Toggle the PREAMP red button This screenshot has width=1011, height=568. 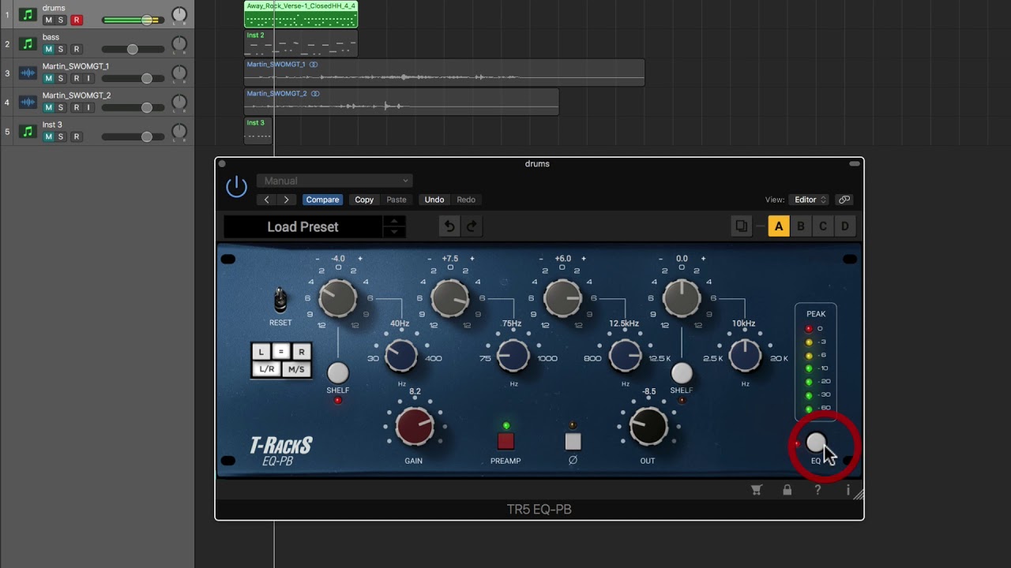[x=505, y=441]
